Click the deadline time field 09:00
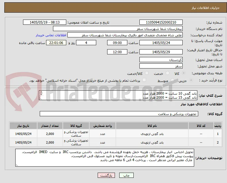This screenshot has width=227, height=183. pos(117,43)
